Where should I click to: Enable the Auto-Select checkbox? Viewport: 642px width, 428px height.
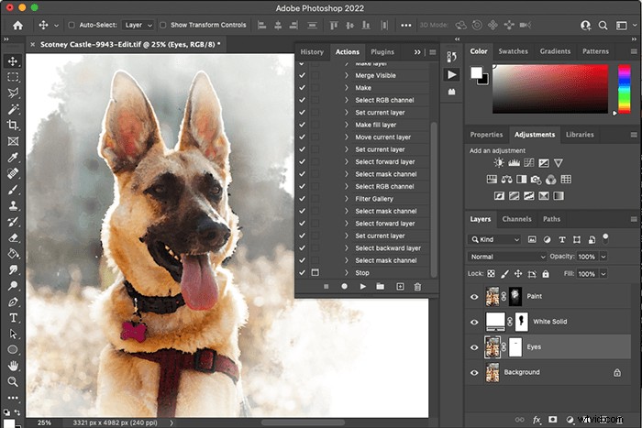[72, 25]
